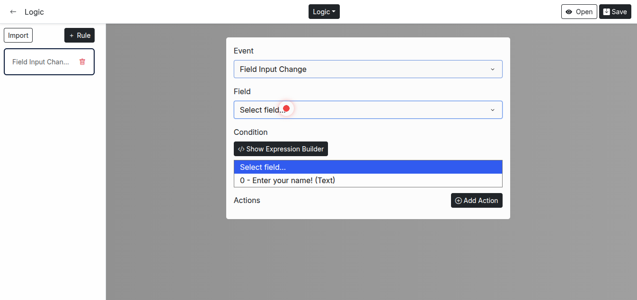Click the Open button label
Screen dimensions: 637x300
click(x=584, y=12)
